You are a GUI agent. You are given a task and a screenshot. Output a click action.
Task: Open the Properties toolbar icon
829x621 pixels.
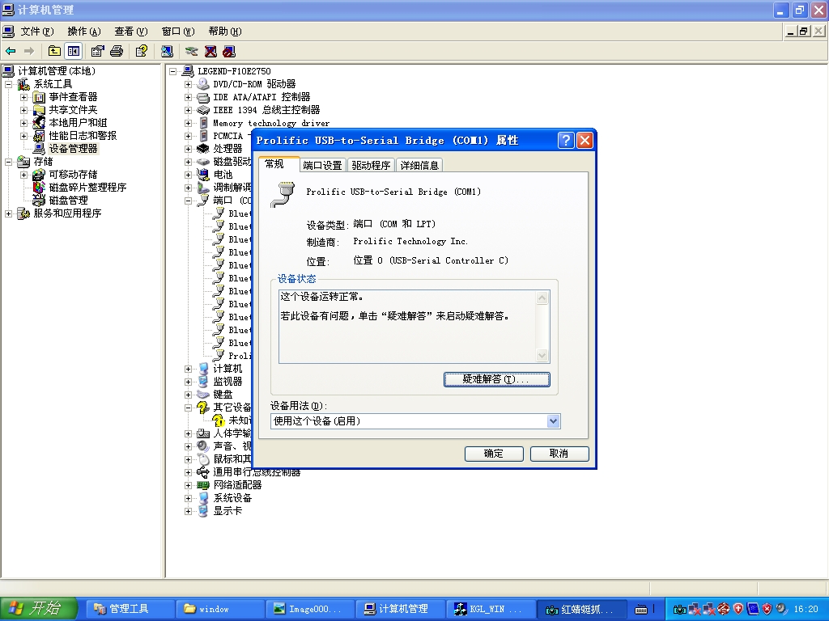[97, 51]
